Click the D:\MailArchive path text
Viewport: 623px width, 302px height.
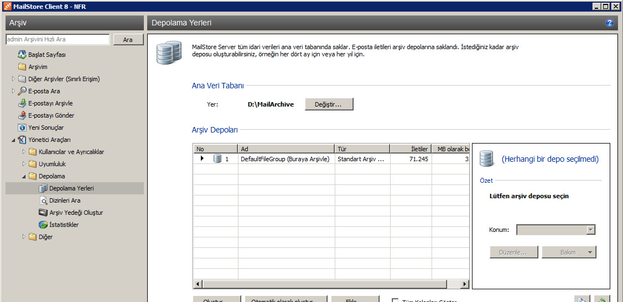point(271,104)
